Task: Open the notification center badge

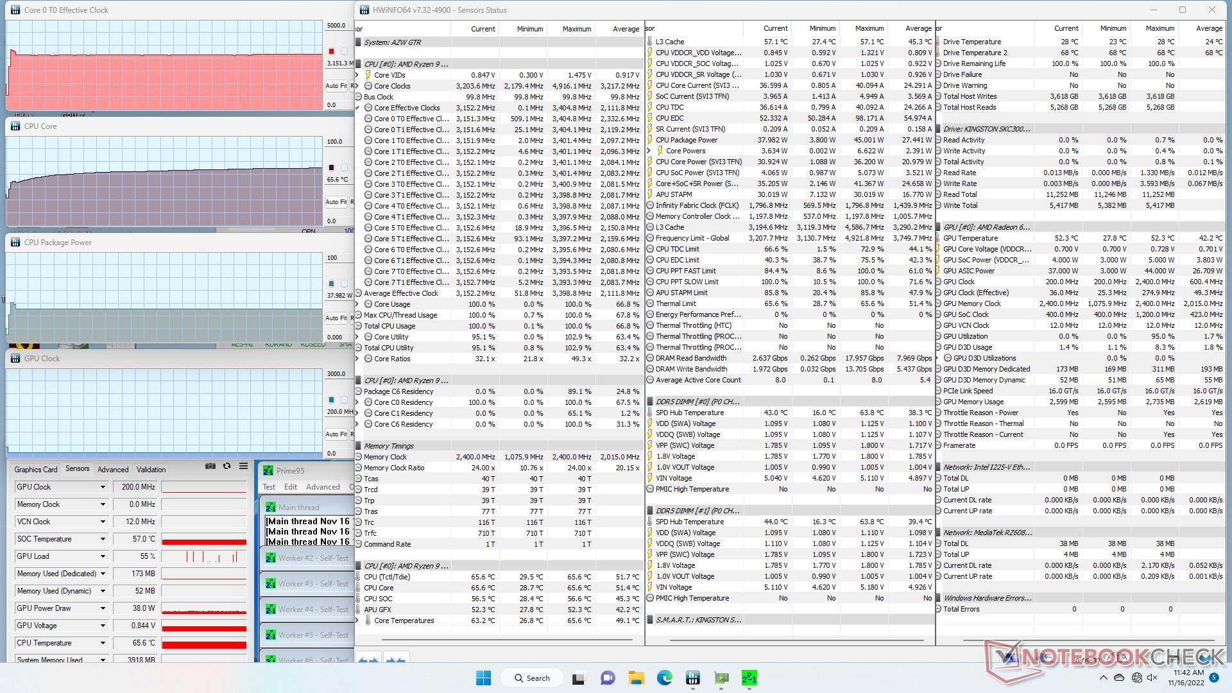Action: click(1213, 677)
